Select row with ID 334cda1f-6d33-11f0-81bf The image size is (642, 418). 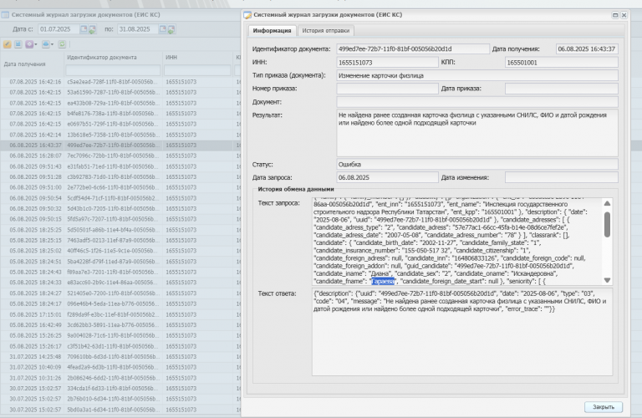(x=120, y=389)
